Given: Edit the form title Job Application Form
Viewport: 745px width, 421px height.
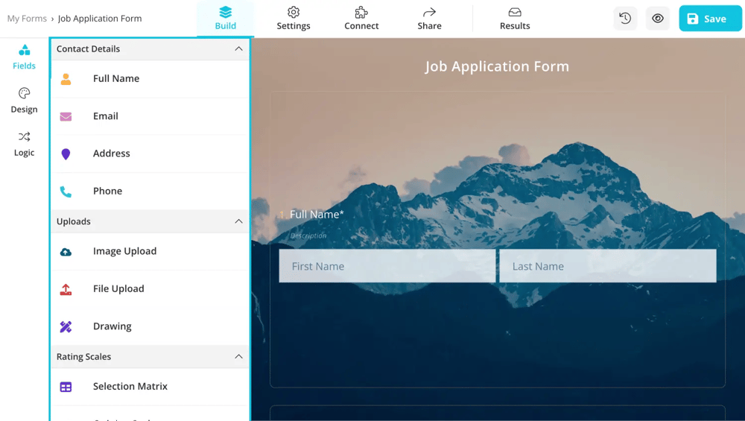Looking at the screenshot, I should [497, 66].
